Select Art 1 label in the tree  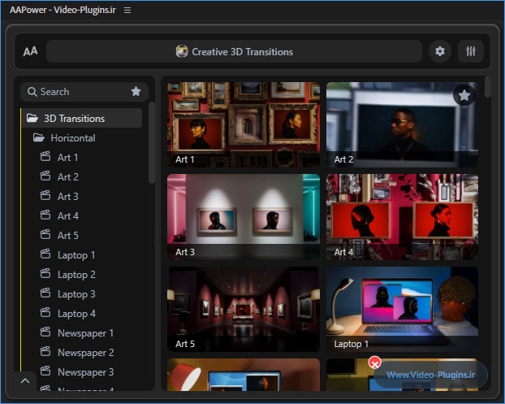pyautogui.click(x=67, y=158)
